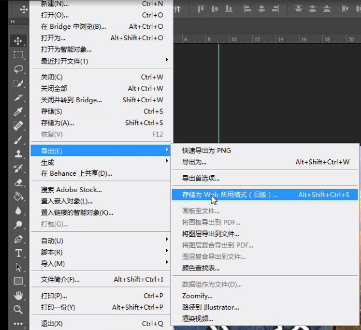Expand 最近打开文件(T) submenu

tap(102, 62)
